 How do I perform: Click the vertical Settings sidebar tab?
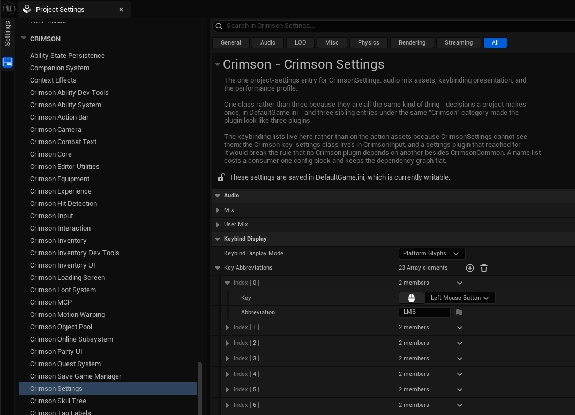click(8, 33)
